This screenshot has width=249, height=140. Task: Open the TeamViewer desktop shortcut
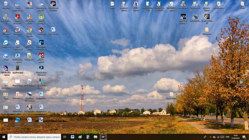tap(6, 44)
